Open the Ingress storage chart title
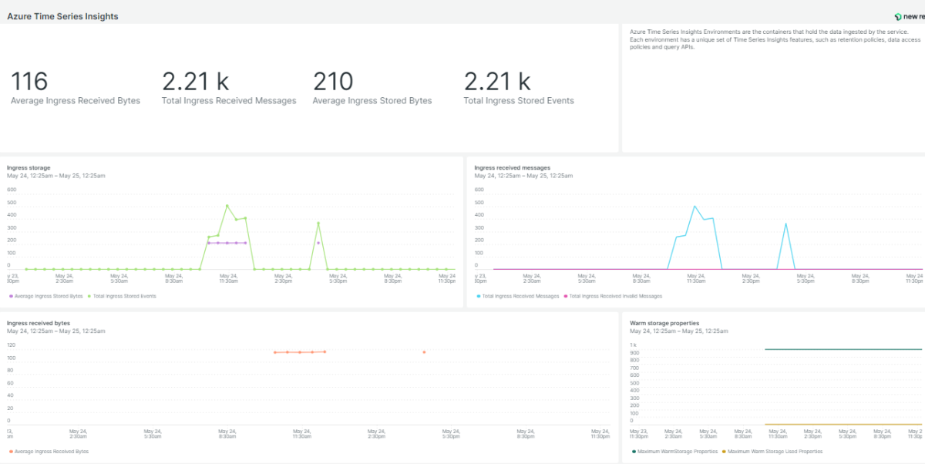Image resolution: width=925 pixels, height=464 pixels. pyautogui.click(x=29, y=167)
